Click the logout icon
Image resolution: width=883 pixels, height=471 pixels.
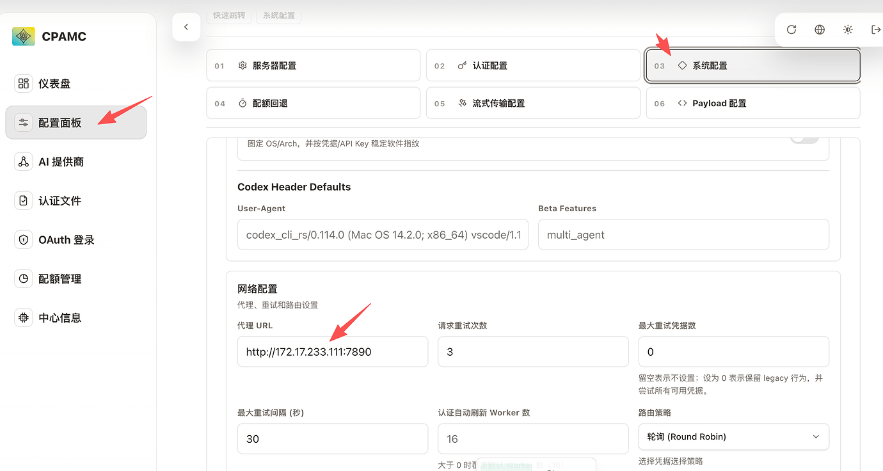tap(876, 29)
